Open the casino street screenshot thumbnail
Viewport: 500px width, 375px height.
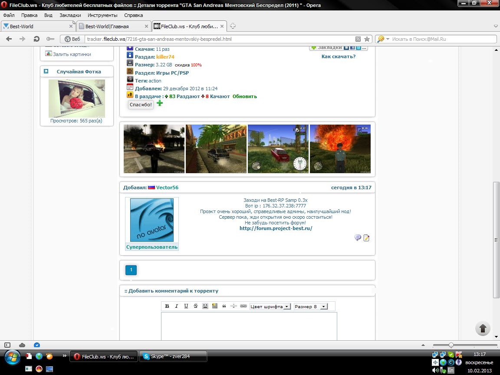(x=216, y=149)
